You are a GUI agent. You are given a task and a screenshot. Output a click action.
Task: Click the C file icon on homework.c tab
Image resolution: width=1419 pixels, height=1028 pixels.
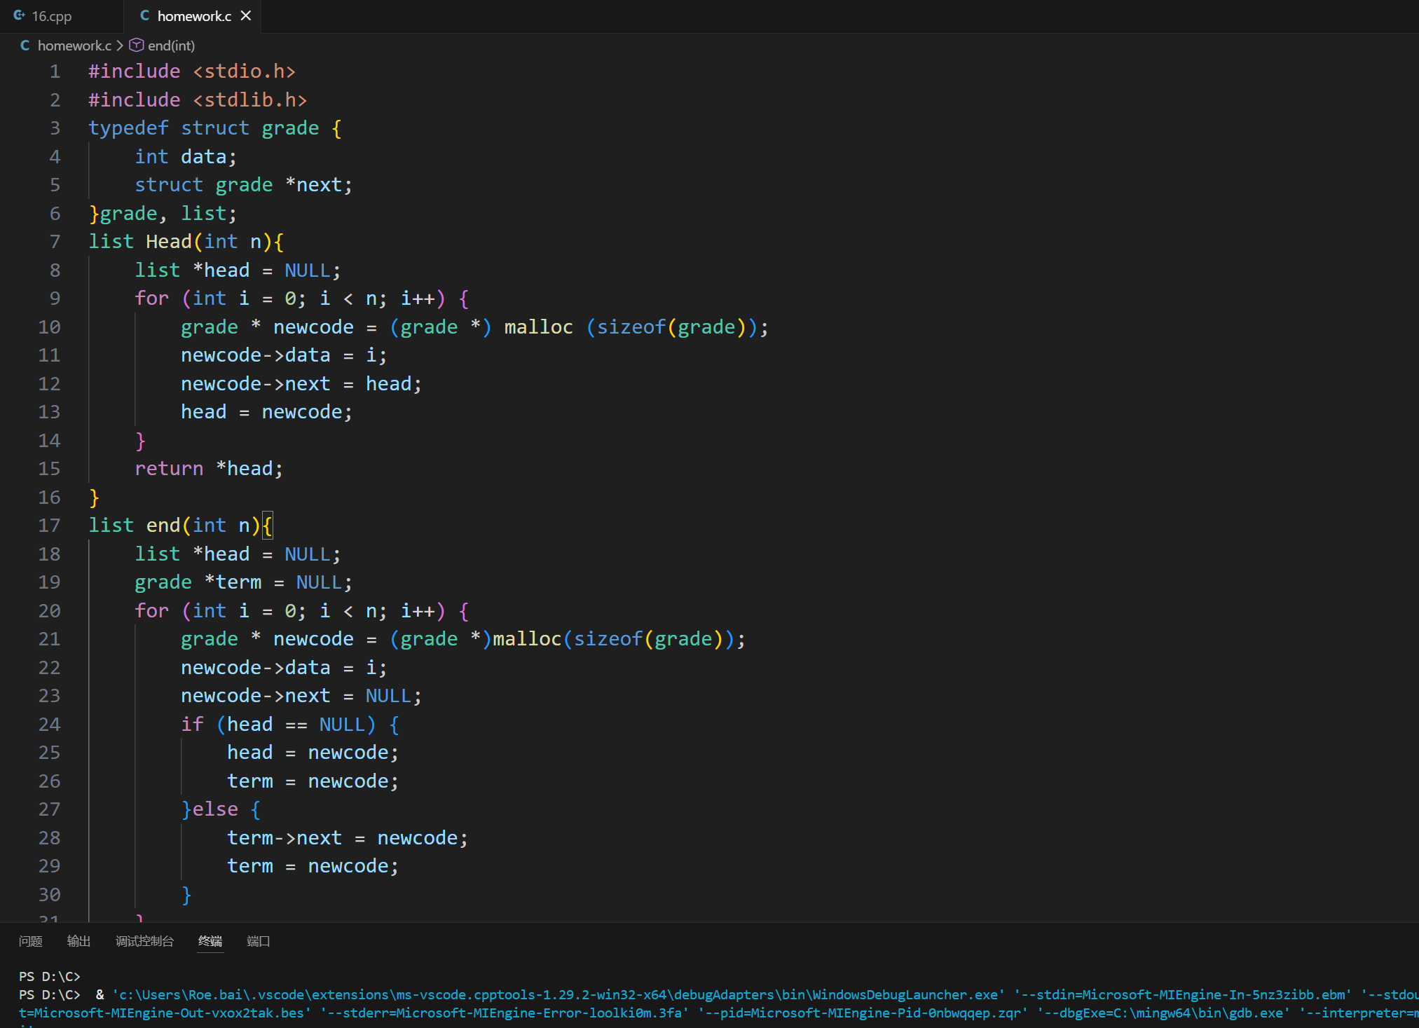point(144,15)
